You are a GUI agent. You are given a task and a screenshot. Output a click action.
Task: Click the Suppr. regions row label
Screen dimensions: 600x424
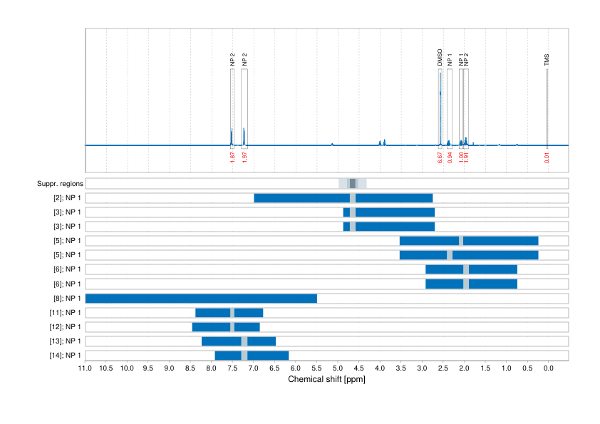pos(61,183)
